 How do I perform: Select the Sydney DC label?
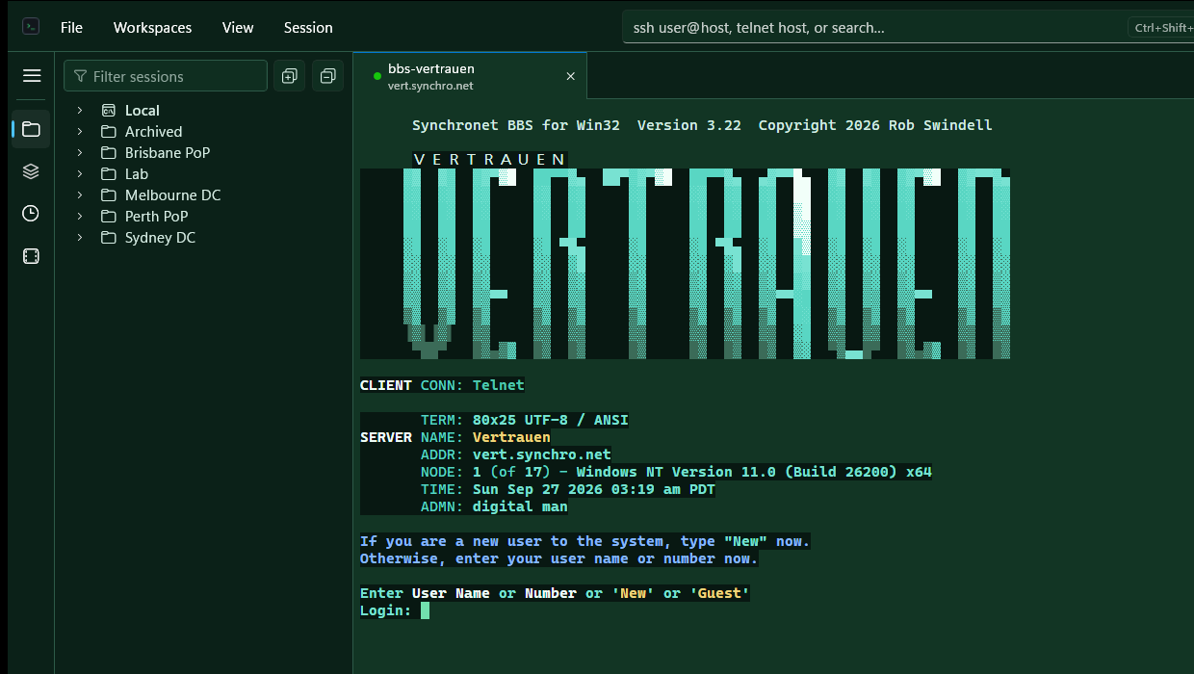click(160, 238)
